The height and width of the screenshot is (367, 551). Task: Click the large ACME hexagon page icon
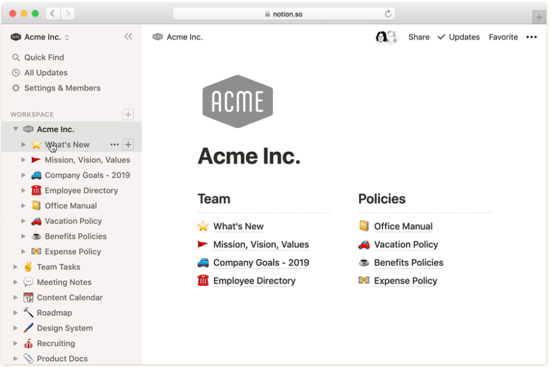click(x=238, y=101)
